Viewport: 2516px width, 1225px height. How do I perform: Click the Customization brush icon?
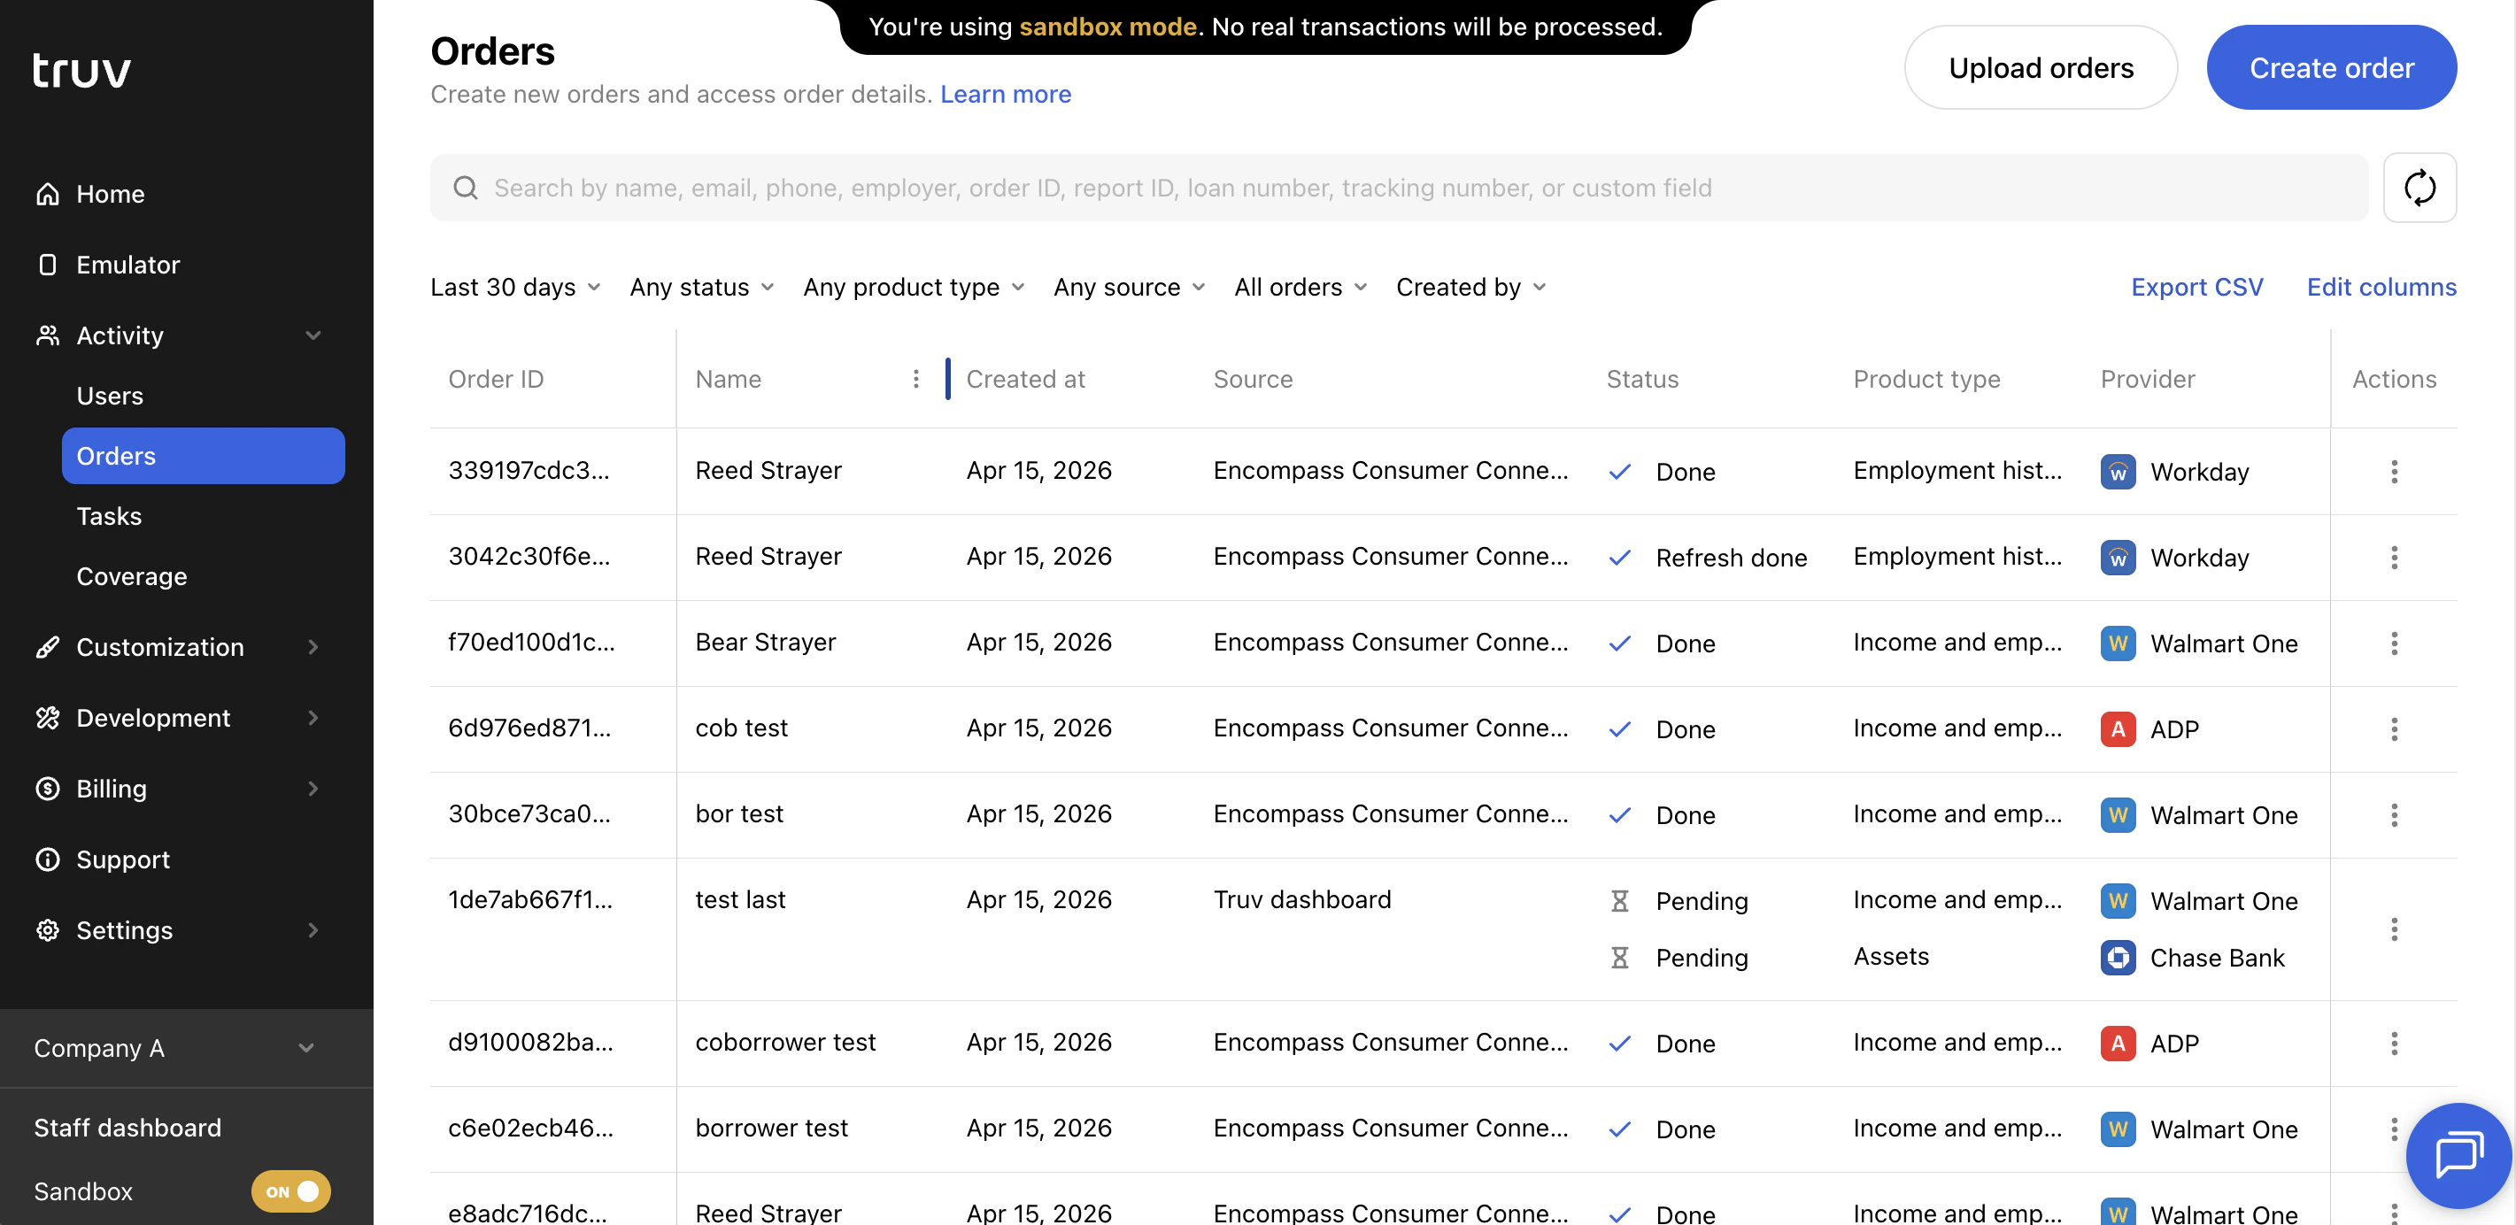(47, 647)
